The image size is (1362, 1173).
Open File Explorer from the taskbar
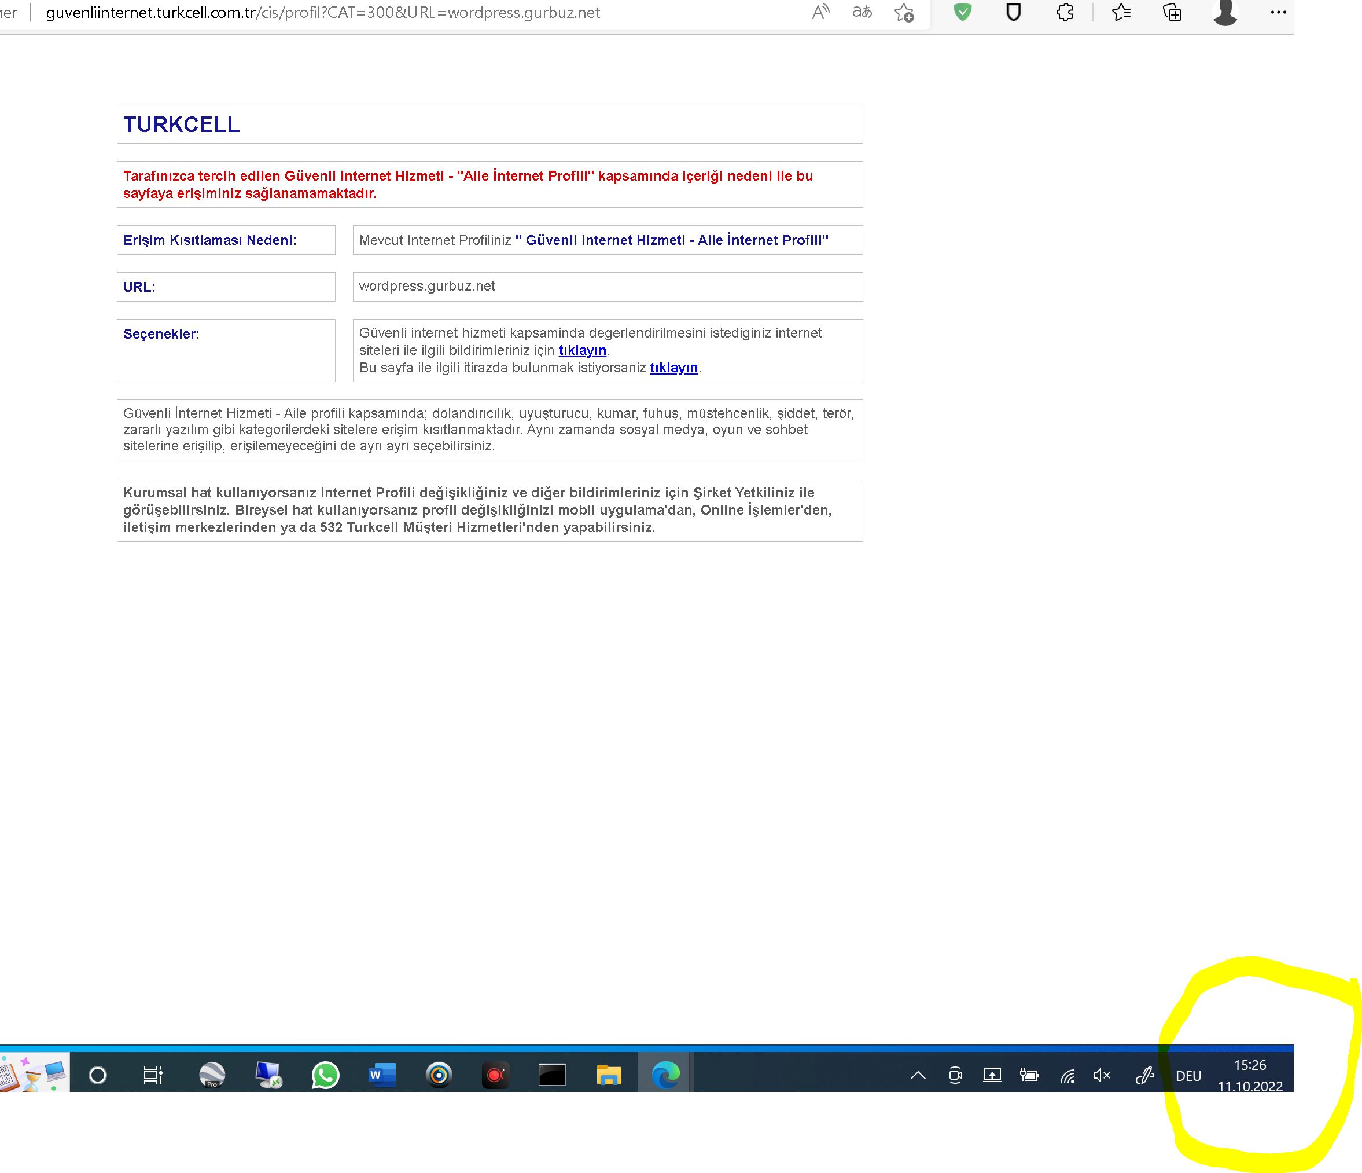(x=609, y=1075)
